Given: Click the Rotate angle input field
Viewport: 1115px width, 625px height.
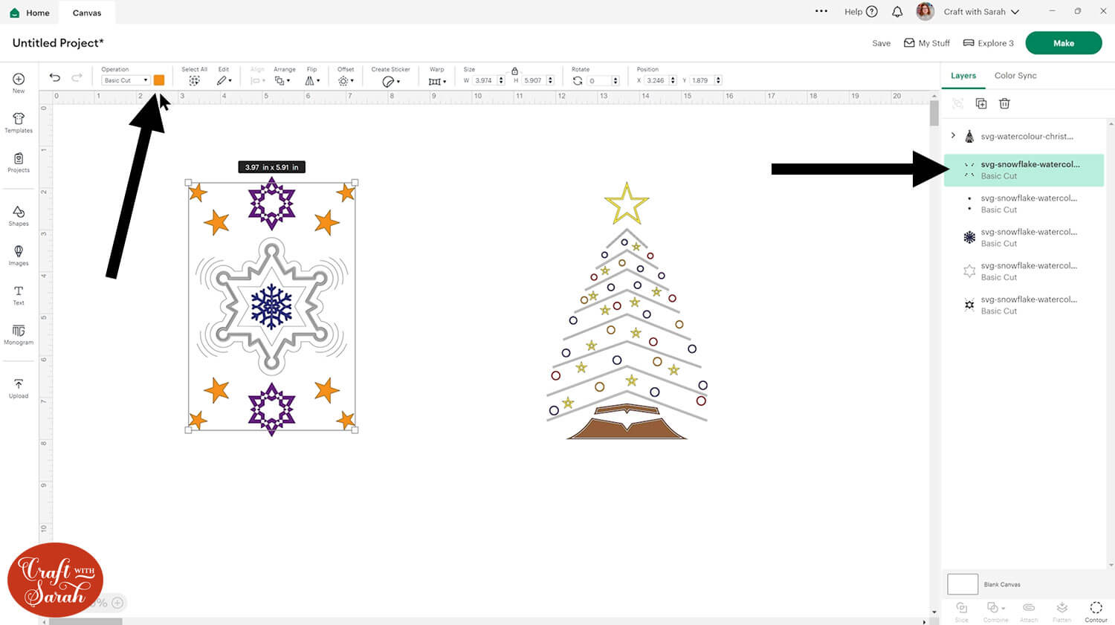Looking at the screenshot, I should (x=598, y=80).
